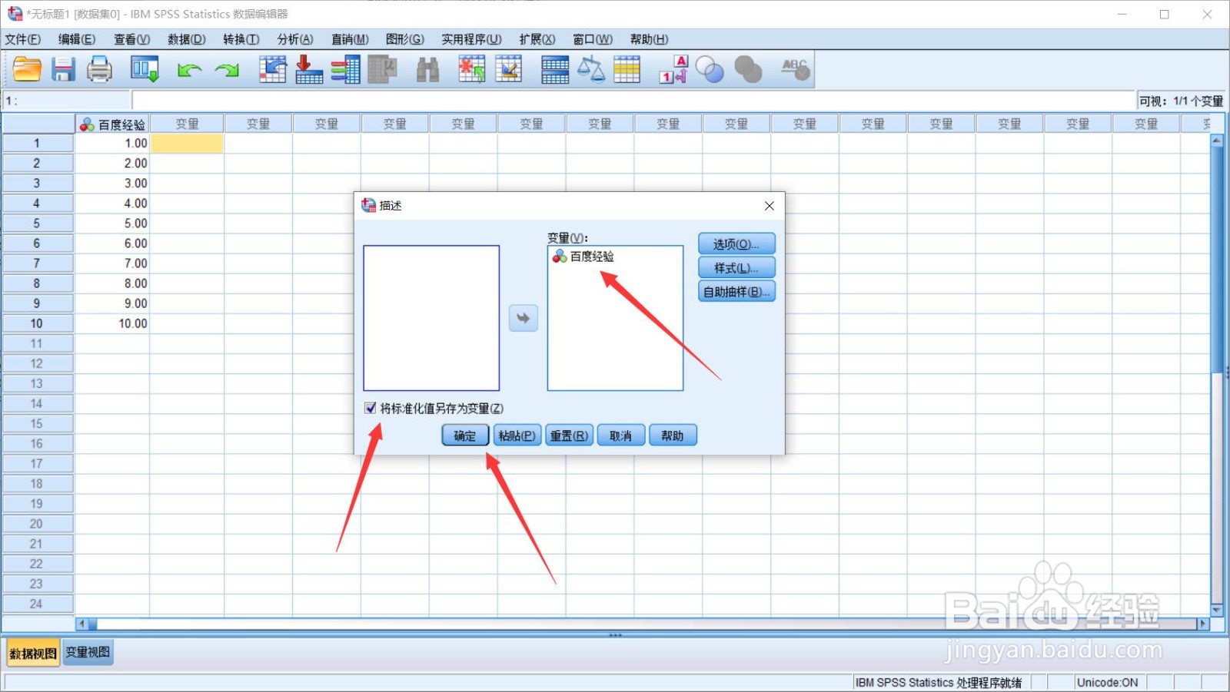Open the 直销(M) menu
1230x692 pixels.
click(x=350, y=39)
